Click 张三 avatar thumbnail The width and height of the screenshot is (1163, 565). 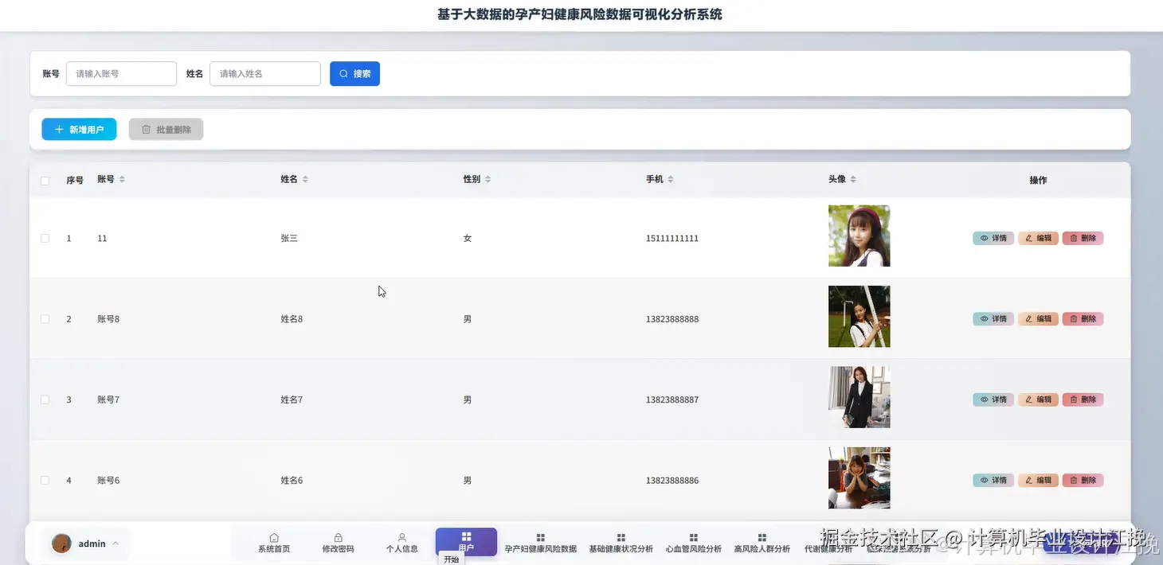point(859,236)
